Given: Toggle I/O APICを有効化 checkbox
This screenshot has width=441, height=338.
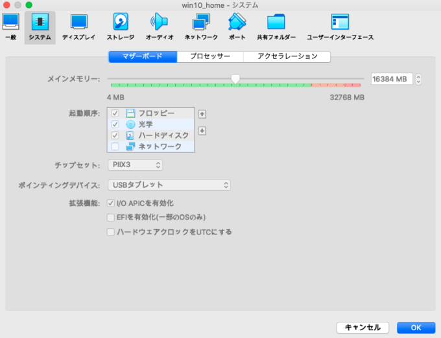Looking at the screenshot, I should point(110,203).
